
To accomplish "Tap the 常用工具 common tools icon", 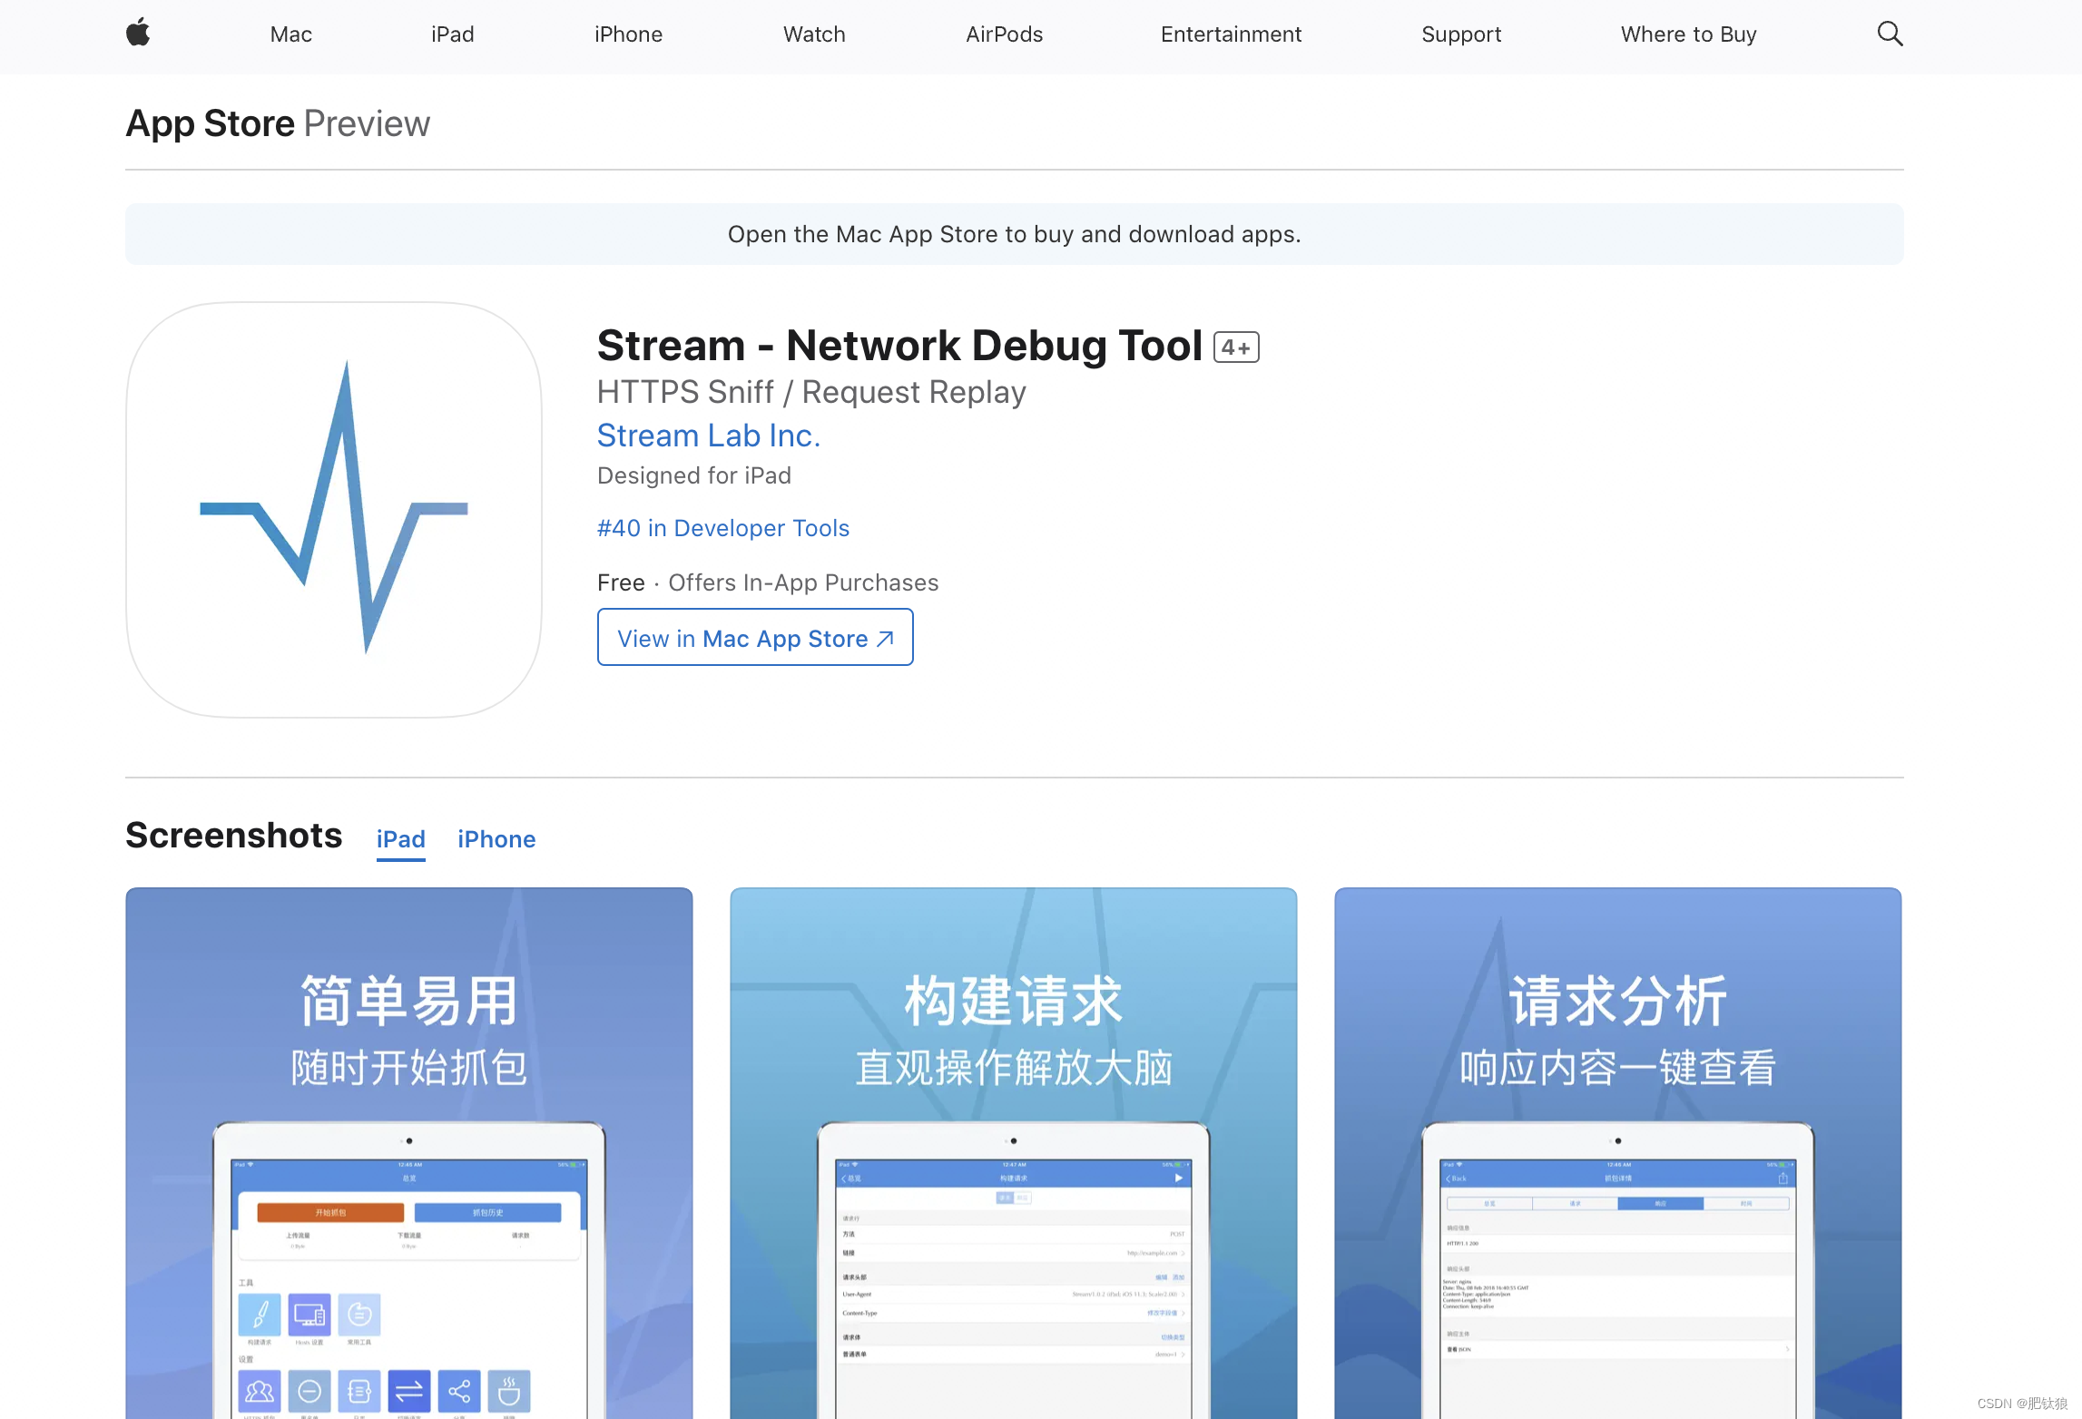I will pyautogui.click(x=360, y=1315).
